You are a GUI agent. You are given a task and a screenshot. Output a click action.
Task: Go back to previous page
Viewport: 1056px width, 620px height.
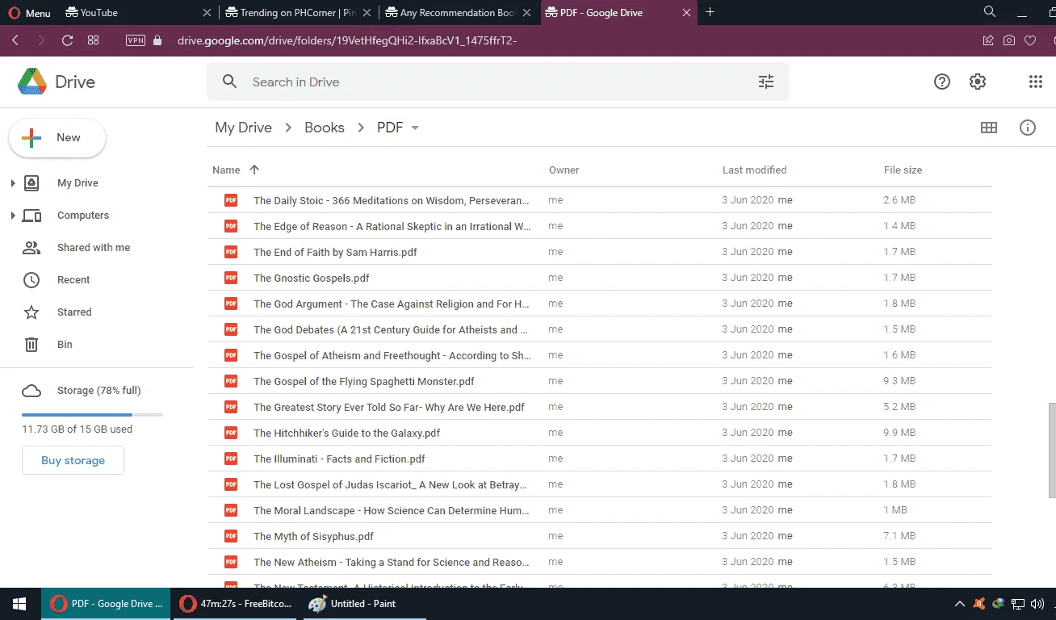tap(15, 40)
